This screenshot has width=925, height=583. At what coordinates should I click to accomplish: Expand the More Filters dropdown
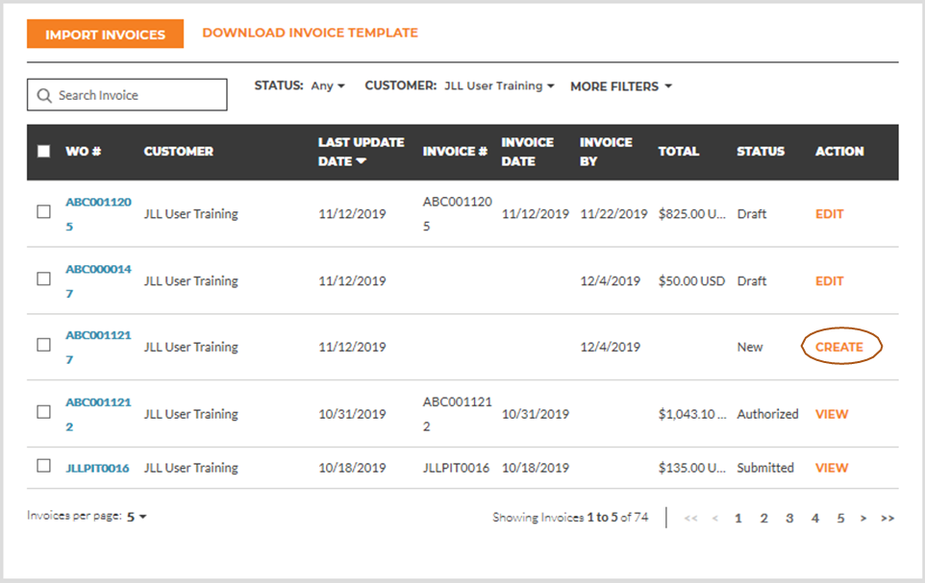point(621,86)
